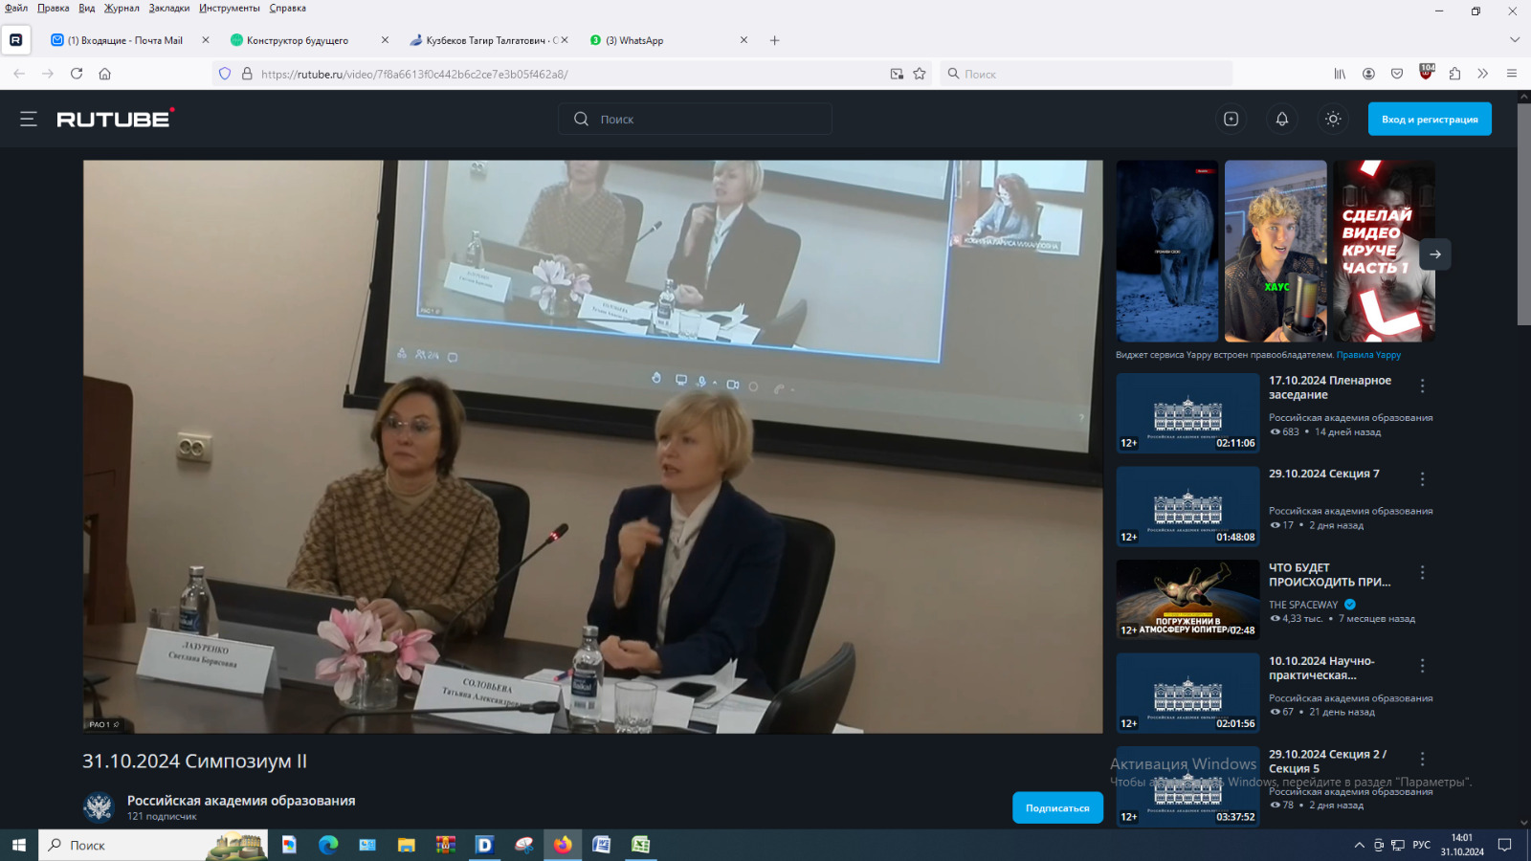Click the Rutube search field
1531x861 pixels.
point(708,119)
